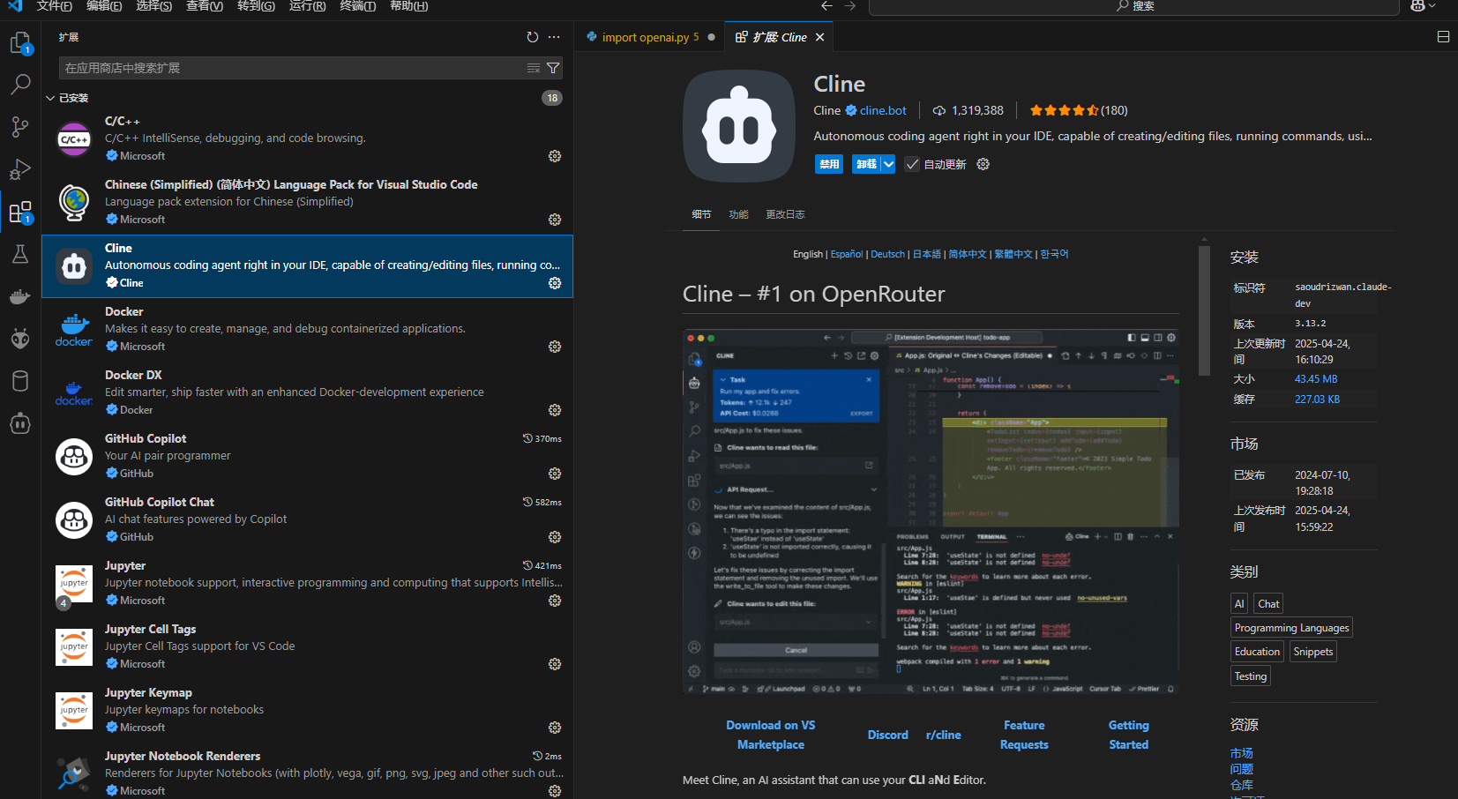Click the 禁用 button to disable Cline
The image size is (1458, 799).
828,164
